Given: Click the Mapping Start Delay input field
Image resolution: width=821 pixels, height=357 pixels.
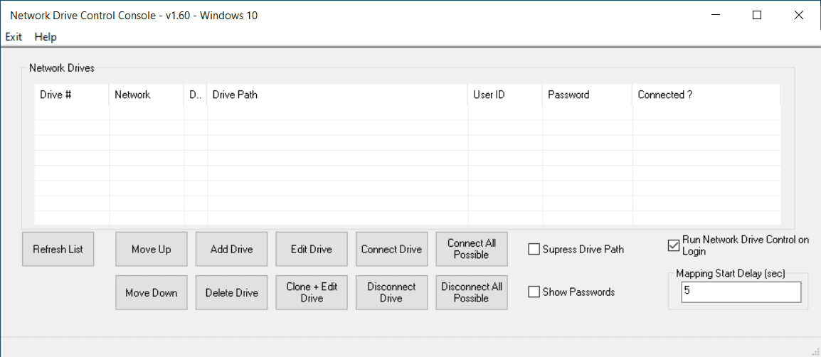Looking at the screenshot, I should pos(740,292).
